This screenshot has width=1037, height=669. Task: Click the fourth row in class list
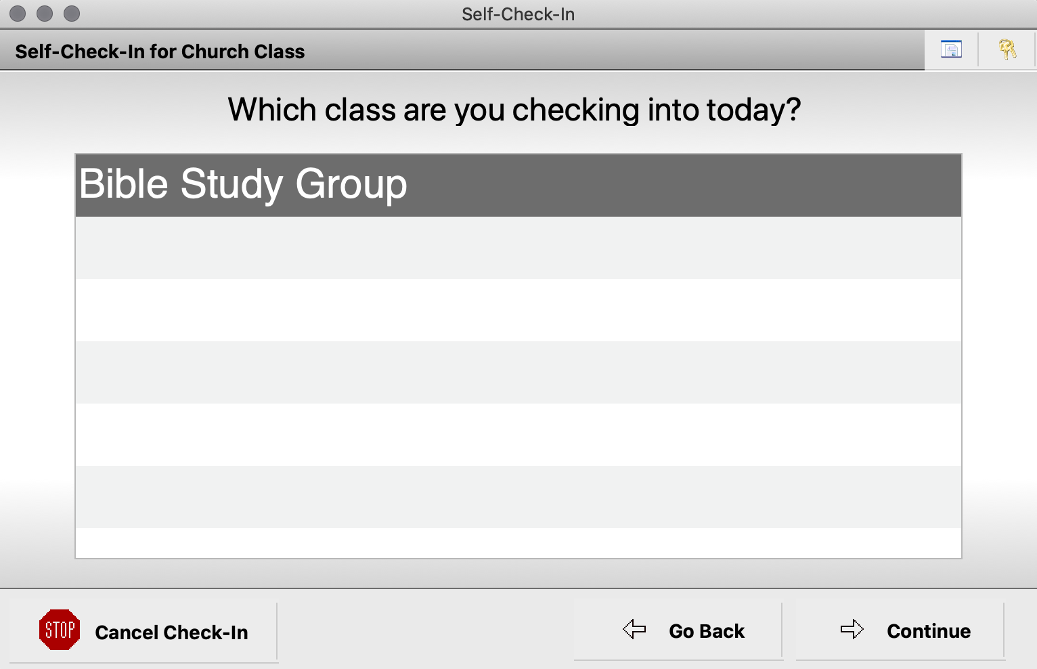coord(518,372)
